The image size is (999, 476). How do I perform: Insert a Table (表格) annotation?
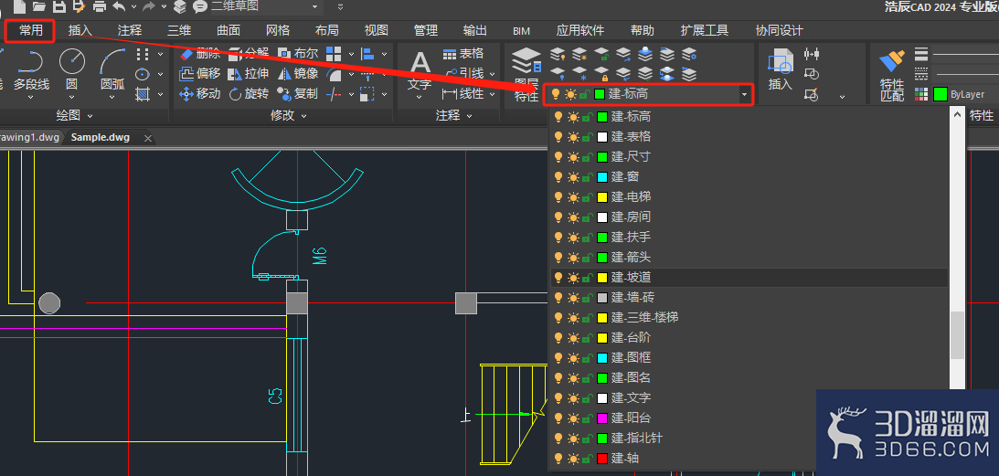click(x=463, y=53)
